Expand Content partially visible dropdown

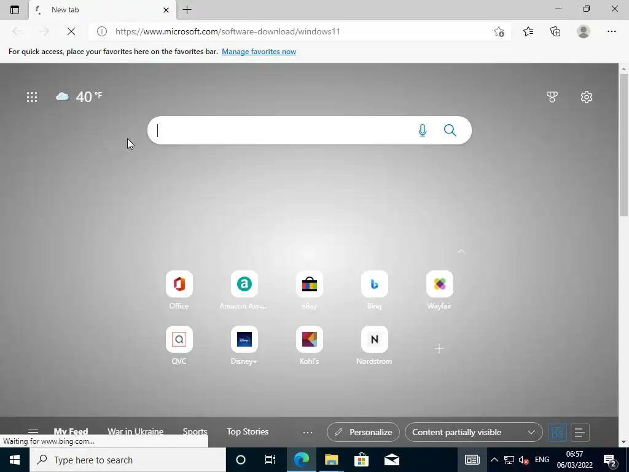(x=474, y=432)
